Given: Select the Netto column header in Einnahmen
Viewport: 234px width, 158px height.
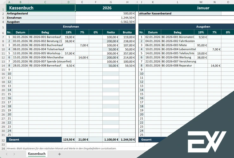Looking at the screenshot, I should [x=111, y=32].
